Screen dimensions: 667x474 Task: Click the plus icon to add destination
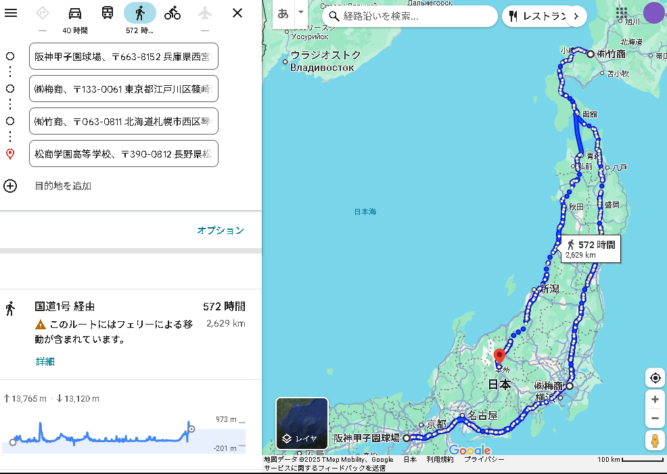tap(10, 186)
